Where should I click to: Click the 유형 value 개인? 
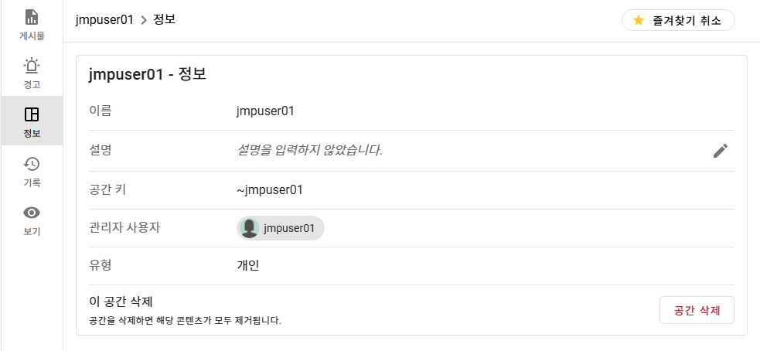click(247, 265)
